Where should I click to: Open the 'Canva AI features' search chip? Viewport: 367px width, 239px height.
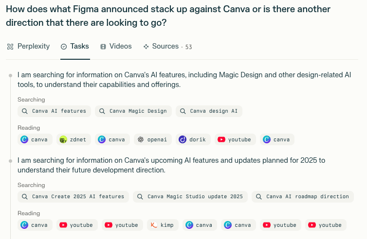[x=54, y=111]
